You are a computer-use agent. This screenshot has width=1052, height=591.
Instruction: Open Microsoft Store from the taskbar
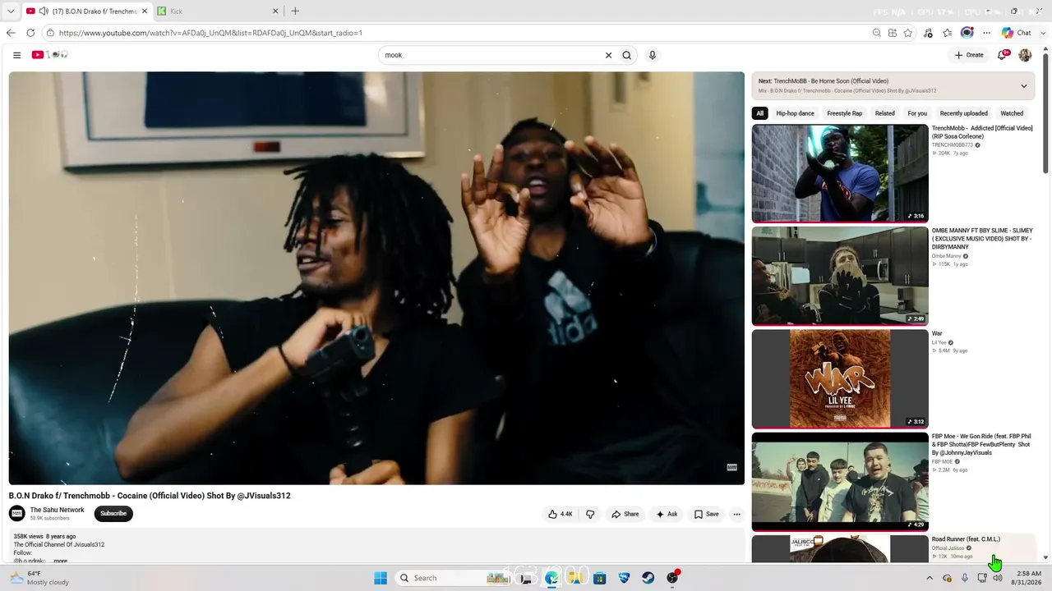click(x=600, y=578)
